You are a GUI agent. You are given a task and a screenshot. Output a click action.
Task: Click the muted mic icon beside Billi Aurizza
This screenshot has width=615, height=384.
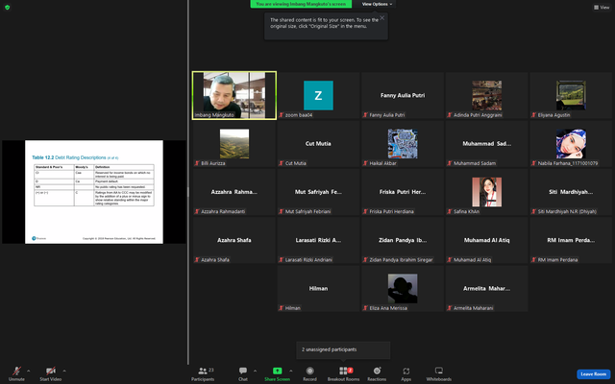tap(197, 163)
